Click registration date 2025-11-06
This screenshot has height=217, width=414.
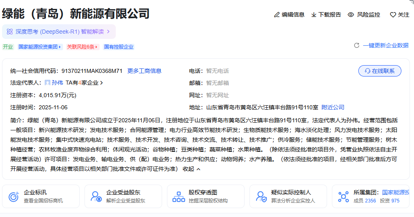coord(53,107)
